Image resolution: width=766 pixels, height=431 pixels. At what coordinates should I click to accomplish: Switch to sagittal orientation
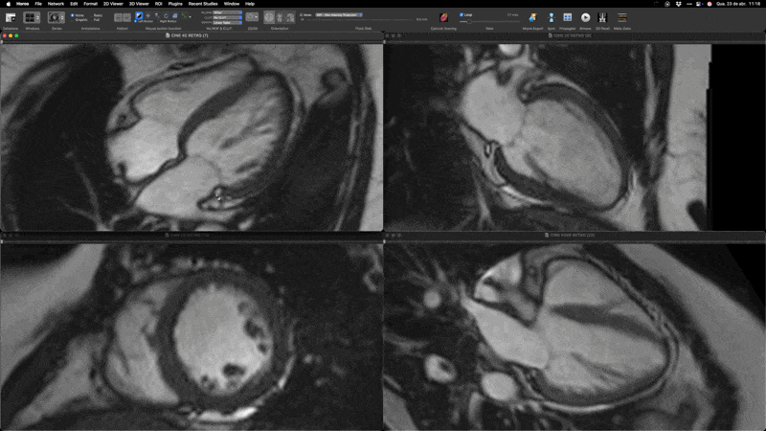(x=290, y=17)
